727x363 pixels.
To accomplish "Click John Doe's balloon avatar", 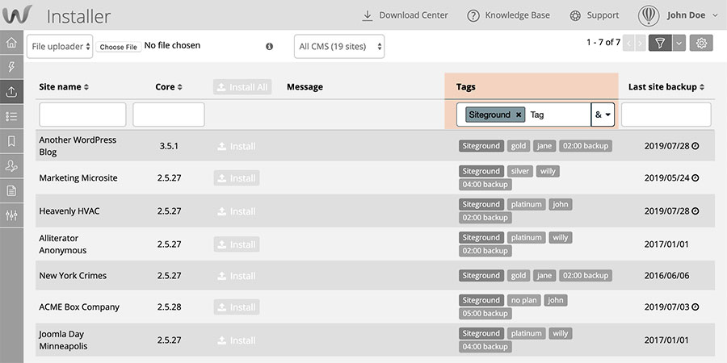I will 649,15.
